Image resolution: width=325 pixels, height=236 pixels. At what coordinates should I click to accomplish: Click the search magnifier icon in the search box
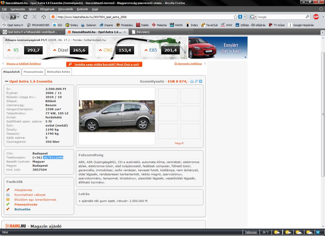[x=307, y=17]
